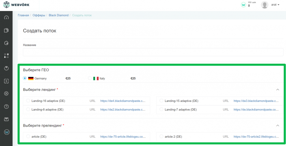286x146 pixels.
Task: Open the de2.blackdiamondpaste URL link
Action: [123, 109]
